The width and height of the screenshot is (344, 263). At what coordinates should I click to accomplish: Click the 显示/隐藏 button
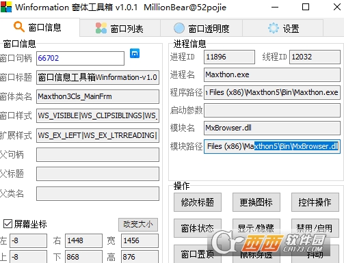pyautogui.click(x=256, y=228)
